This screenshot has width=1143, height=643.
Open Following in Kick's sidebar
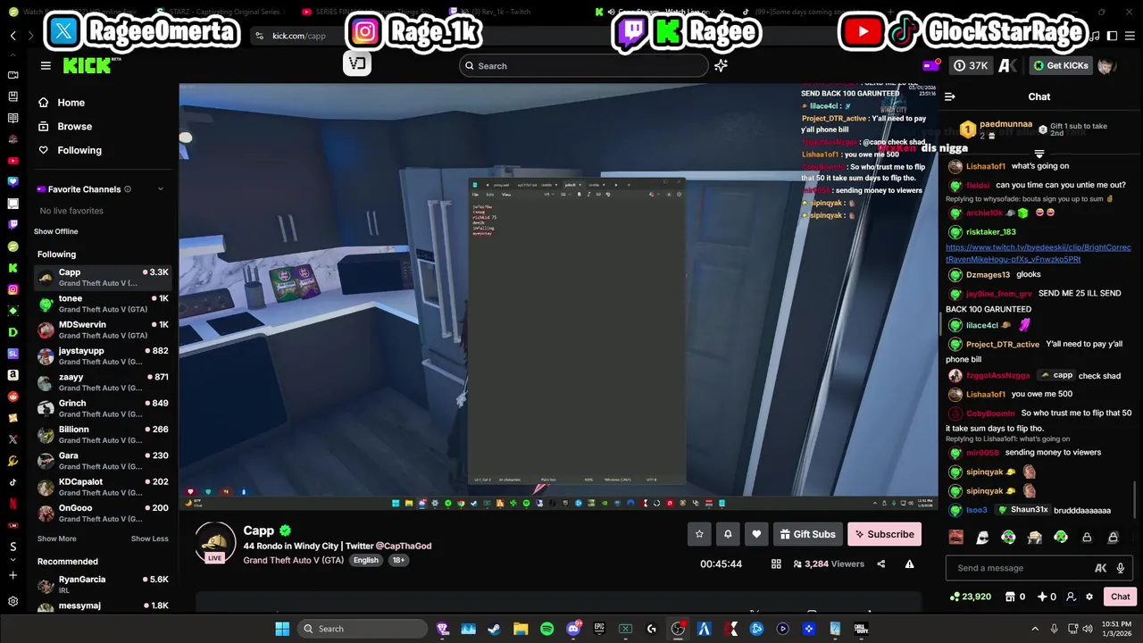click(x=79, y=150)
